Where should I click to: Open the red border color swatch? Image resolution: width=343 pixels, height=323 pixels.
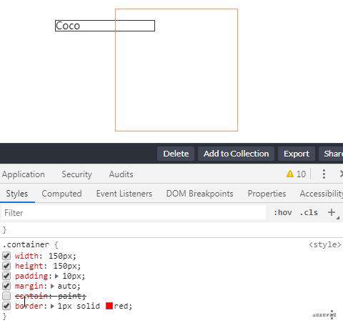pyautogui.click(x=109, y=306)
